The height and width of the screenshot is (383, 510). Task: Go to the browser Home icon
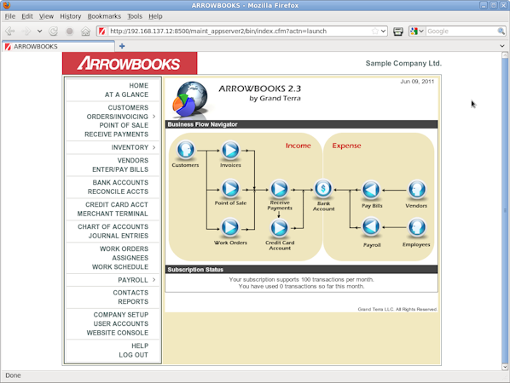85,31
